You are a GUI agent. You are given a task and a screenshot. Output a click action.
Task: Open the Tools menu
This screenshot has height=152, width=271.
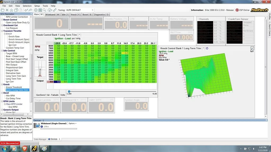tap(45, 6)
